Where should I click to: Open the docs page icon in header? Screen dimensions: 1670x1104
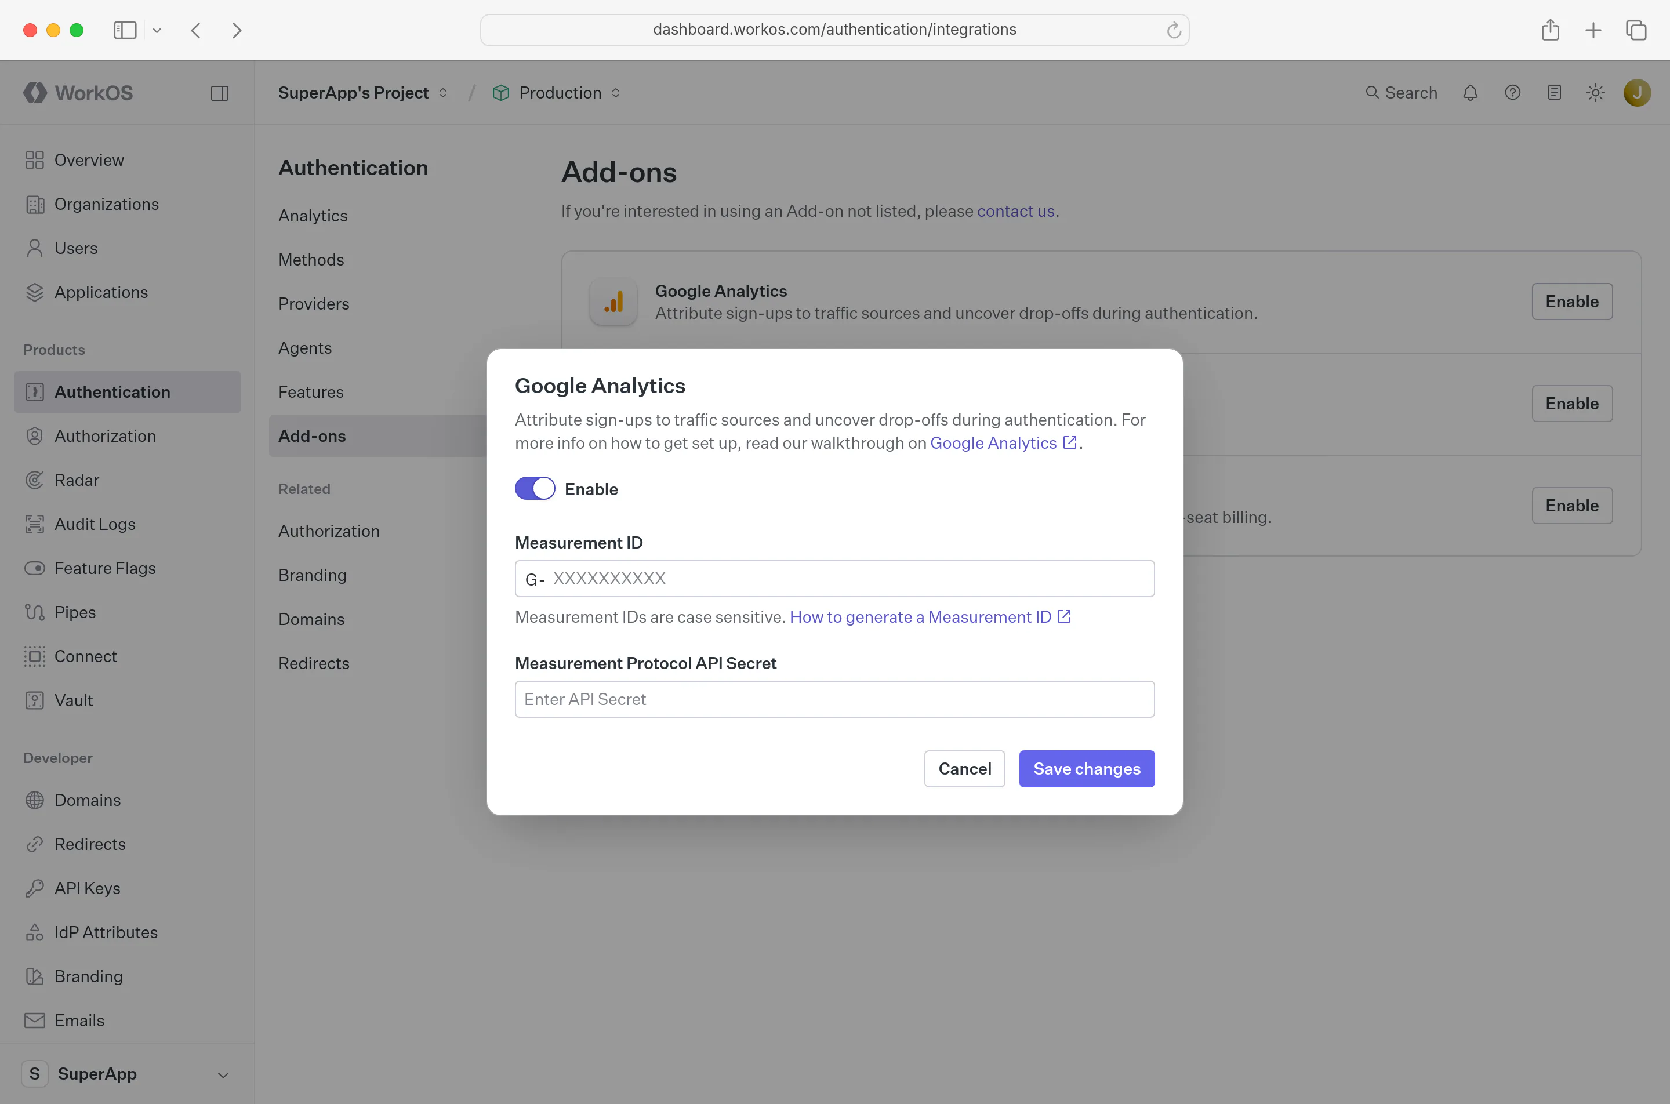1554,93
